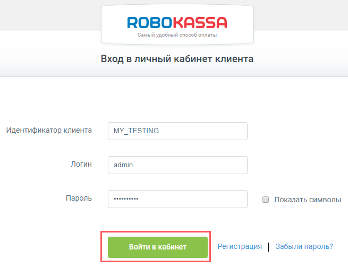Click the red KASSA part of logo
348x267 pixels.
pos(200,23)
